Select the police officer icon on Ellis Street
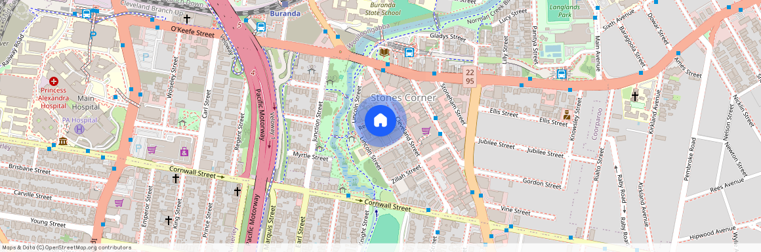Viewport: 761px width, 252px height. pos(566,115)
